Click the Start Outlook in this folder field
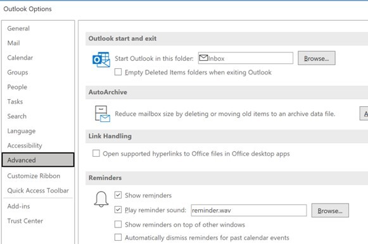Screen dimensions: 368x244 coord(246,58)
